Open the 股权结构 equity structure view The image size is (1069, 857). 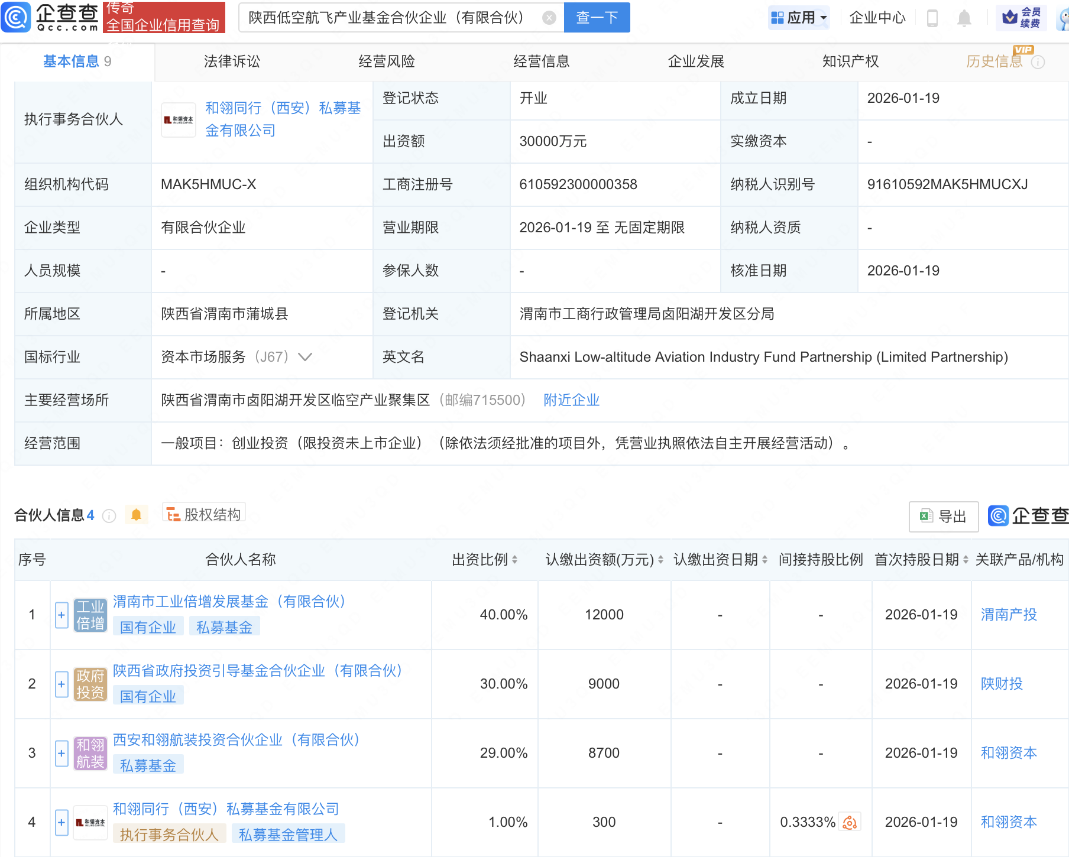tap(204, 514)
